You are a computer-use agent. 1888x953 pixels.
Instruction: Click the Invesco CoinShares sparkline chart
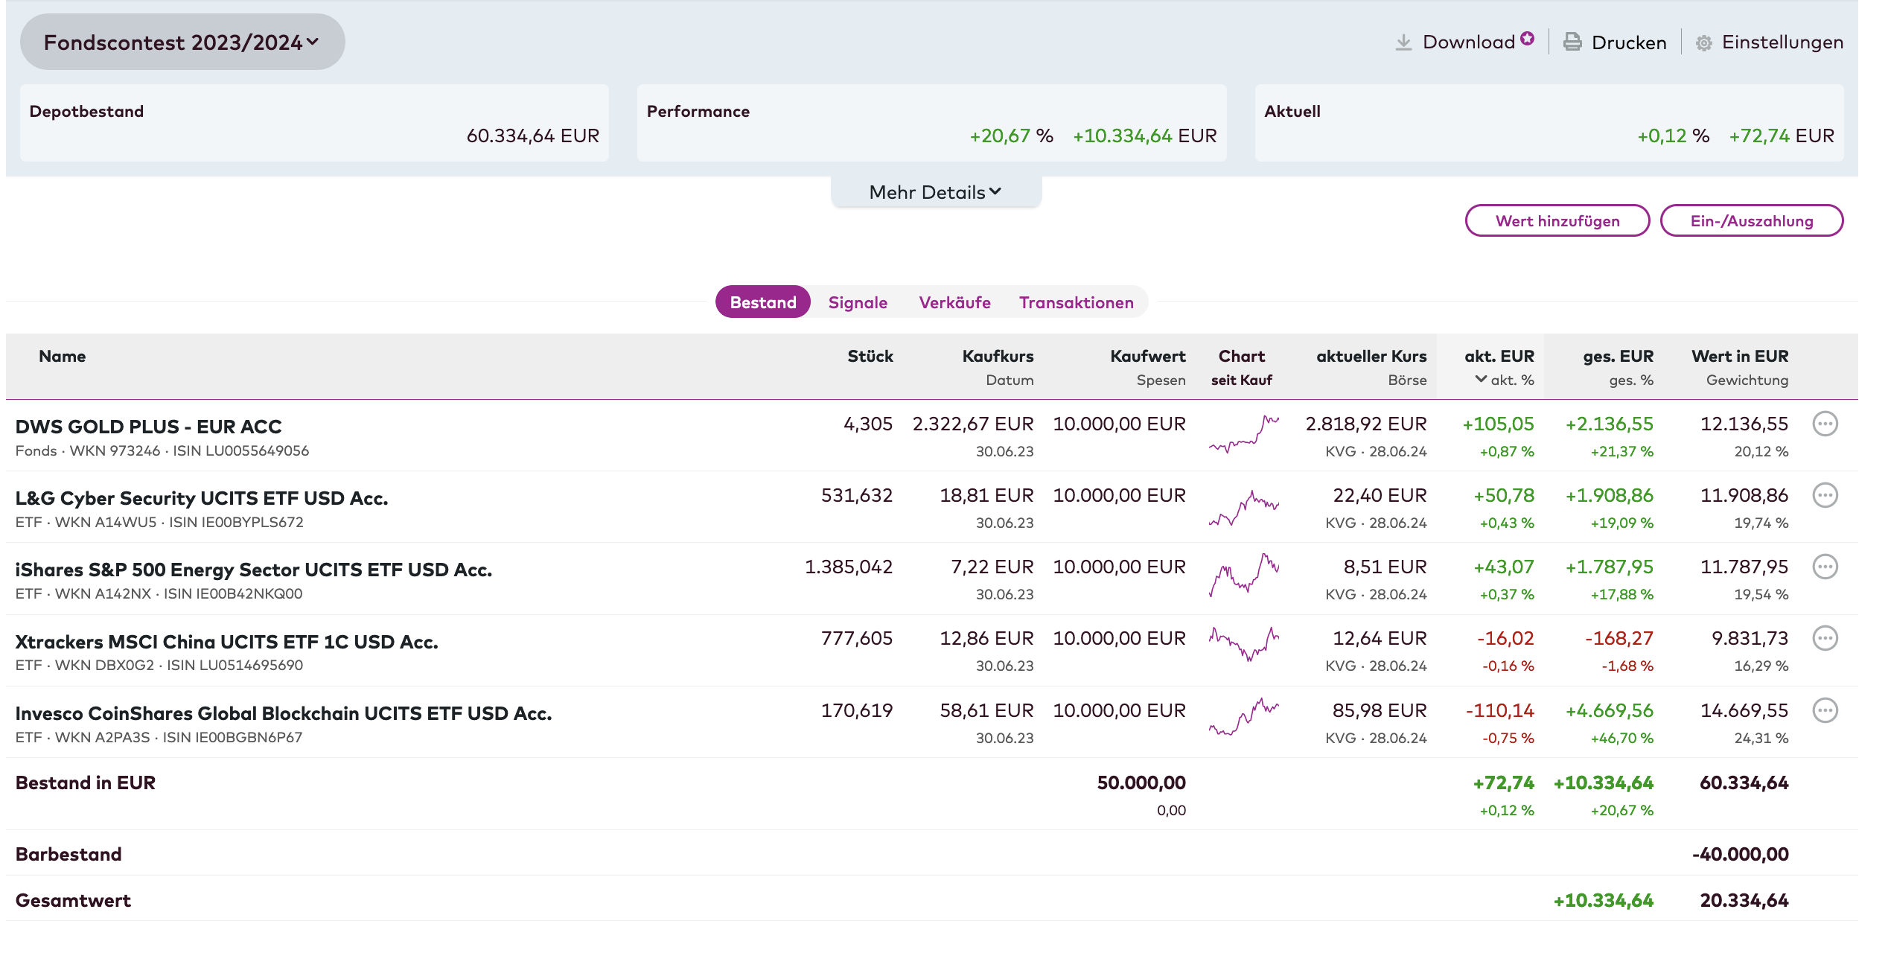(x=1243, y=717)
